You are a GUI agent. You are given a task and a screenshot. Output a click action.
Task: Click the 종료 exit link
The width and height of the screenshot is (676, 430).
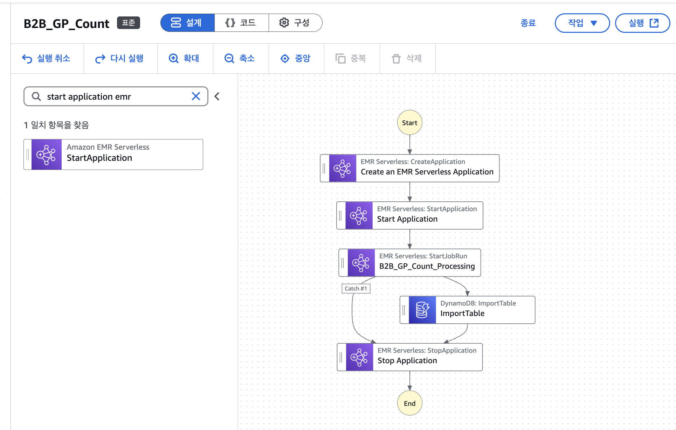(528, 23)
